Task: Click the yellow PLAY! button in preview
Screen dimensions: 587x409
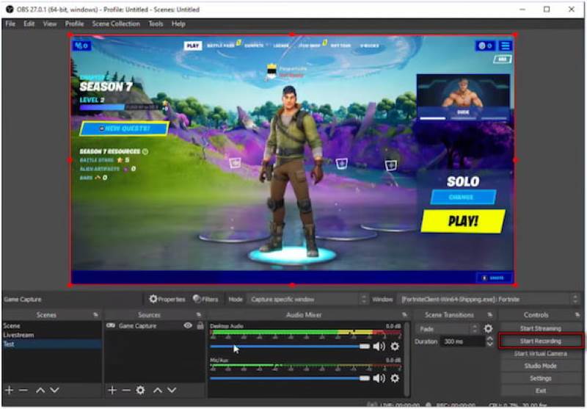Action: tap(463, 221)
